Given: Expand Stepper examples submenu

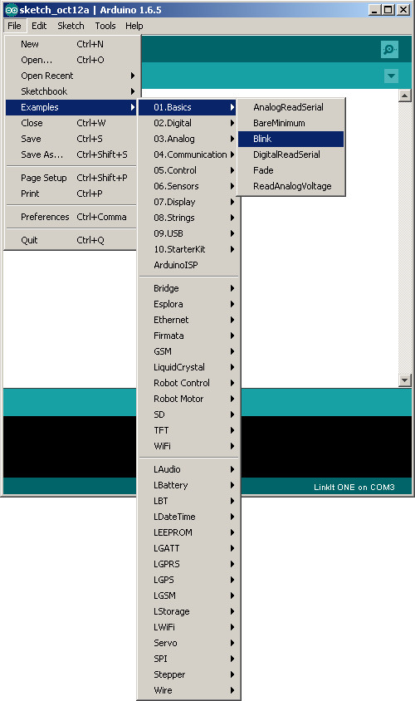Looking at the screenshot, I should tap(188, 674).
